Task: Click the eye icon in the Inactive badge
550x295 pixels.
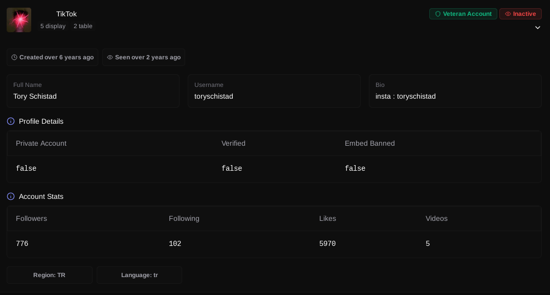Action: tap(508, 14)
